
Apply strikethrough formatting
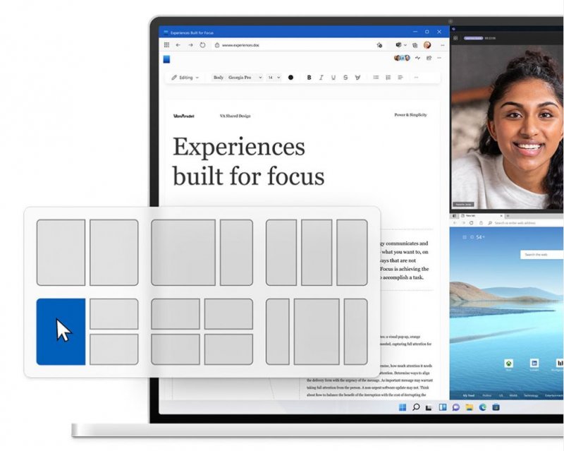(345, 78)
